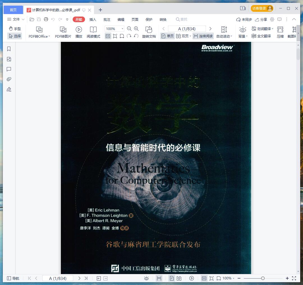Jump to first page in status bar
This screenshot has height=285, width=303.
[29, 278]
